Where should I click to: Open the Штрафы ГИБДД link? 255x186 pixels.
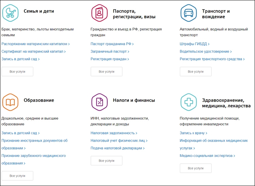(194, 44)
